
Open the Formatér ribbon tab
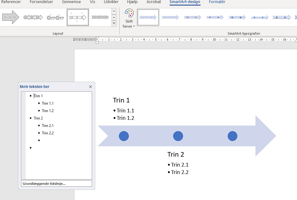tap(217, 2)
